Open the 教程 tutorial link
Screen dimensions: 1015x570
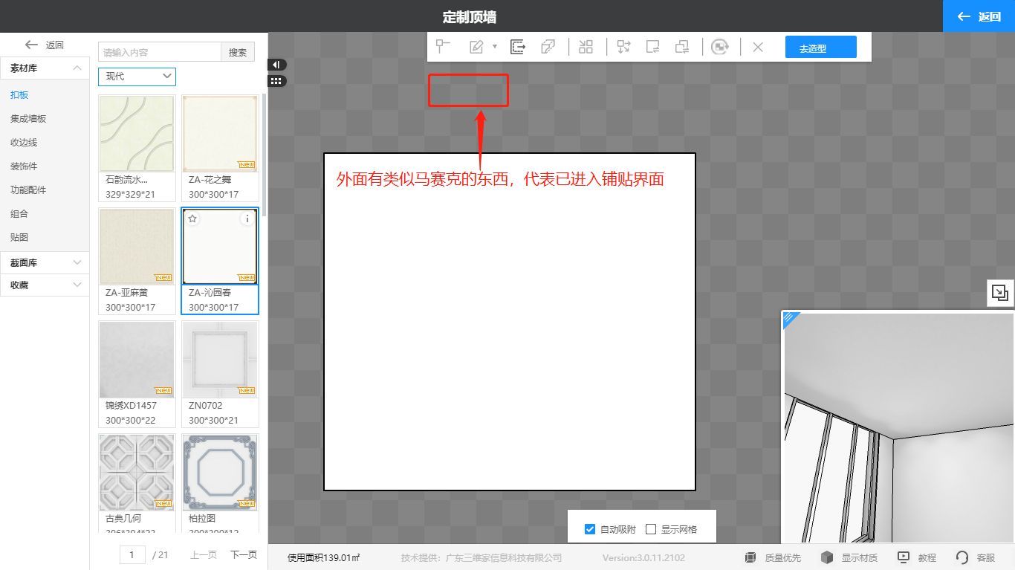coord(917,557)
